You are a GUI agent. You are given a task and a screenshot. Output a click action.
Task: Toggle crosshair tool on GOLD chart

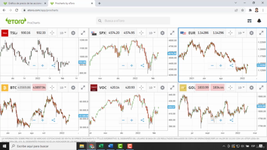(x=230, y=87)
